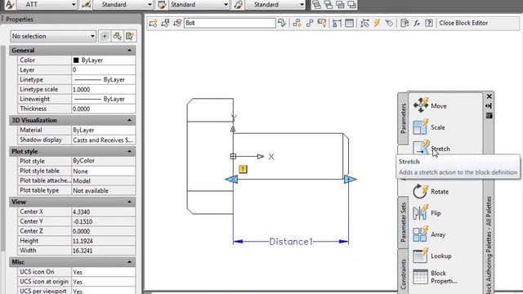Select the Rotate action in the palette
Viewport: 523px width, 294px height.
[x=431, y=192]
